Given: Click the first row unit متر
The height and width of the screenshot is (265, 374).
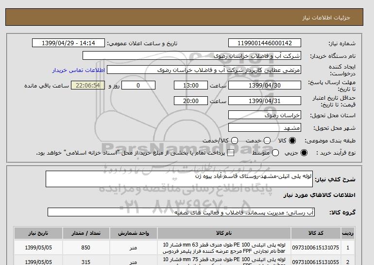Looking at the screenshot, I should click(134, 248).
